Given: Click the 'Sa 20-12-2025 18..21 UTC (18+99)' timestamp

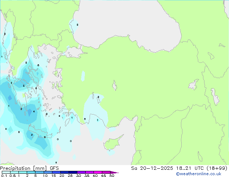Looking at the screenshot, I should 179,168.
